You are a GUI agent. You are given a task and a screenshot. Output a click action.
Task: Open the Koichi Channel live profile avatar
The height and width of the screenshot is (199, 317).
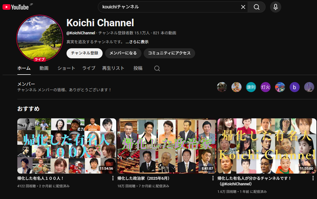click(x=40, y=38)
